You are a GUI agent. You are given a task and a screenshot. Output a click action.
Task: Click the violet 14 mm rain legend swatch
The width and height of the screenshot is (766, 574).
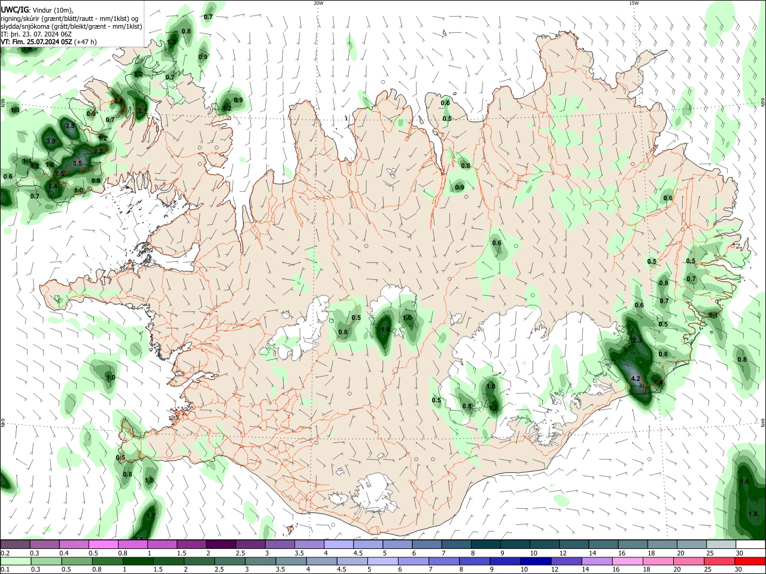click(597, 561)
